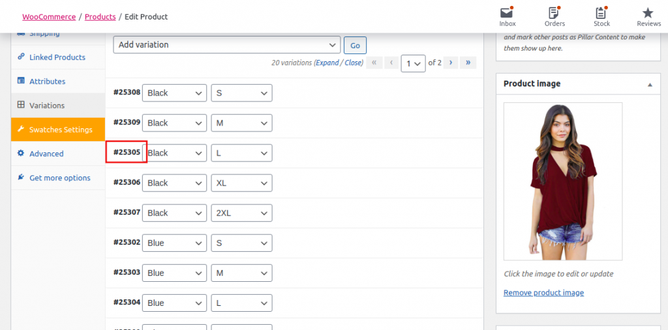Image resolution: width=668 pixels, height=330 pixels.
Task: Open the Get more options tab
Action: point(58,178)
